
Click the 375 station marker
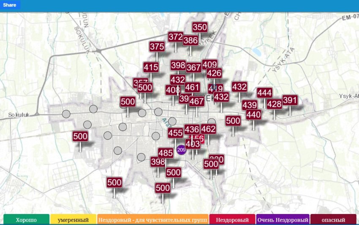point(157,47)
